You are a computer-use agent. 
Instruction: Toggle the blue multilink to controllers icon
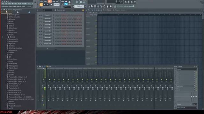[x=66, y=4]
